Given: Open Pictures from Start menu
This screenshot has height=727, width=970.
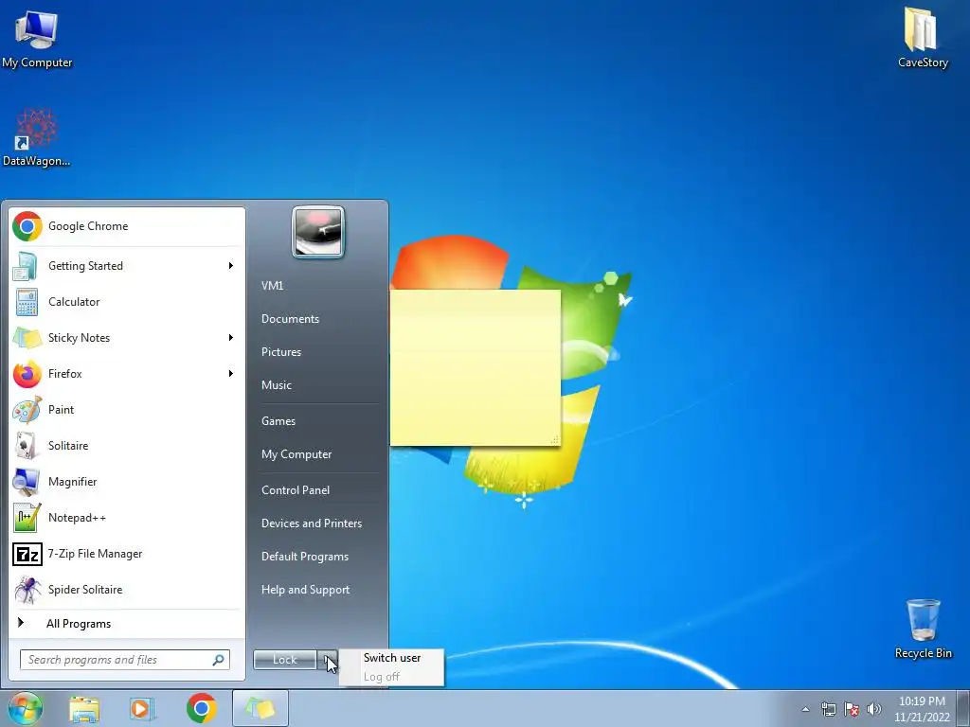Looking at the screenshot, I should 281,352.
